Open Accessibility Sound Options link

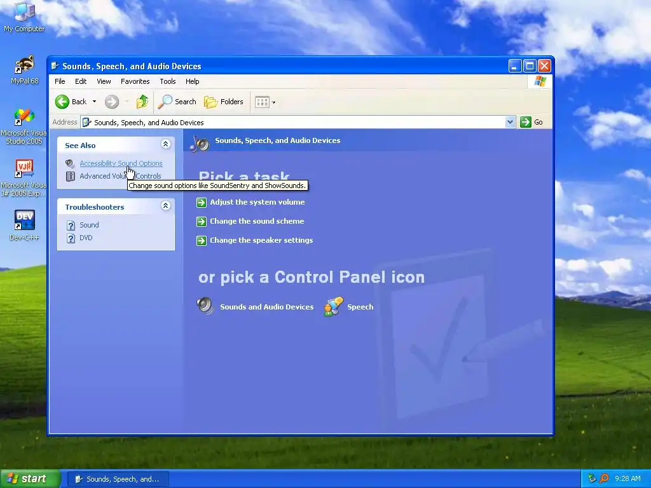(121, 163)
